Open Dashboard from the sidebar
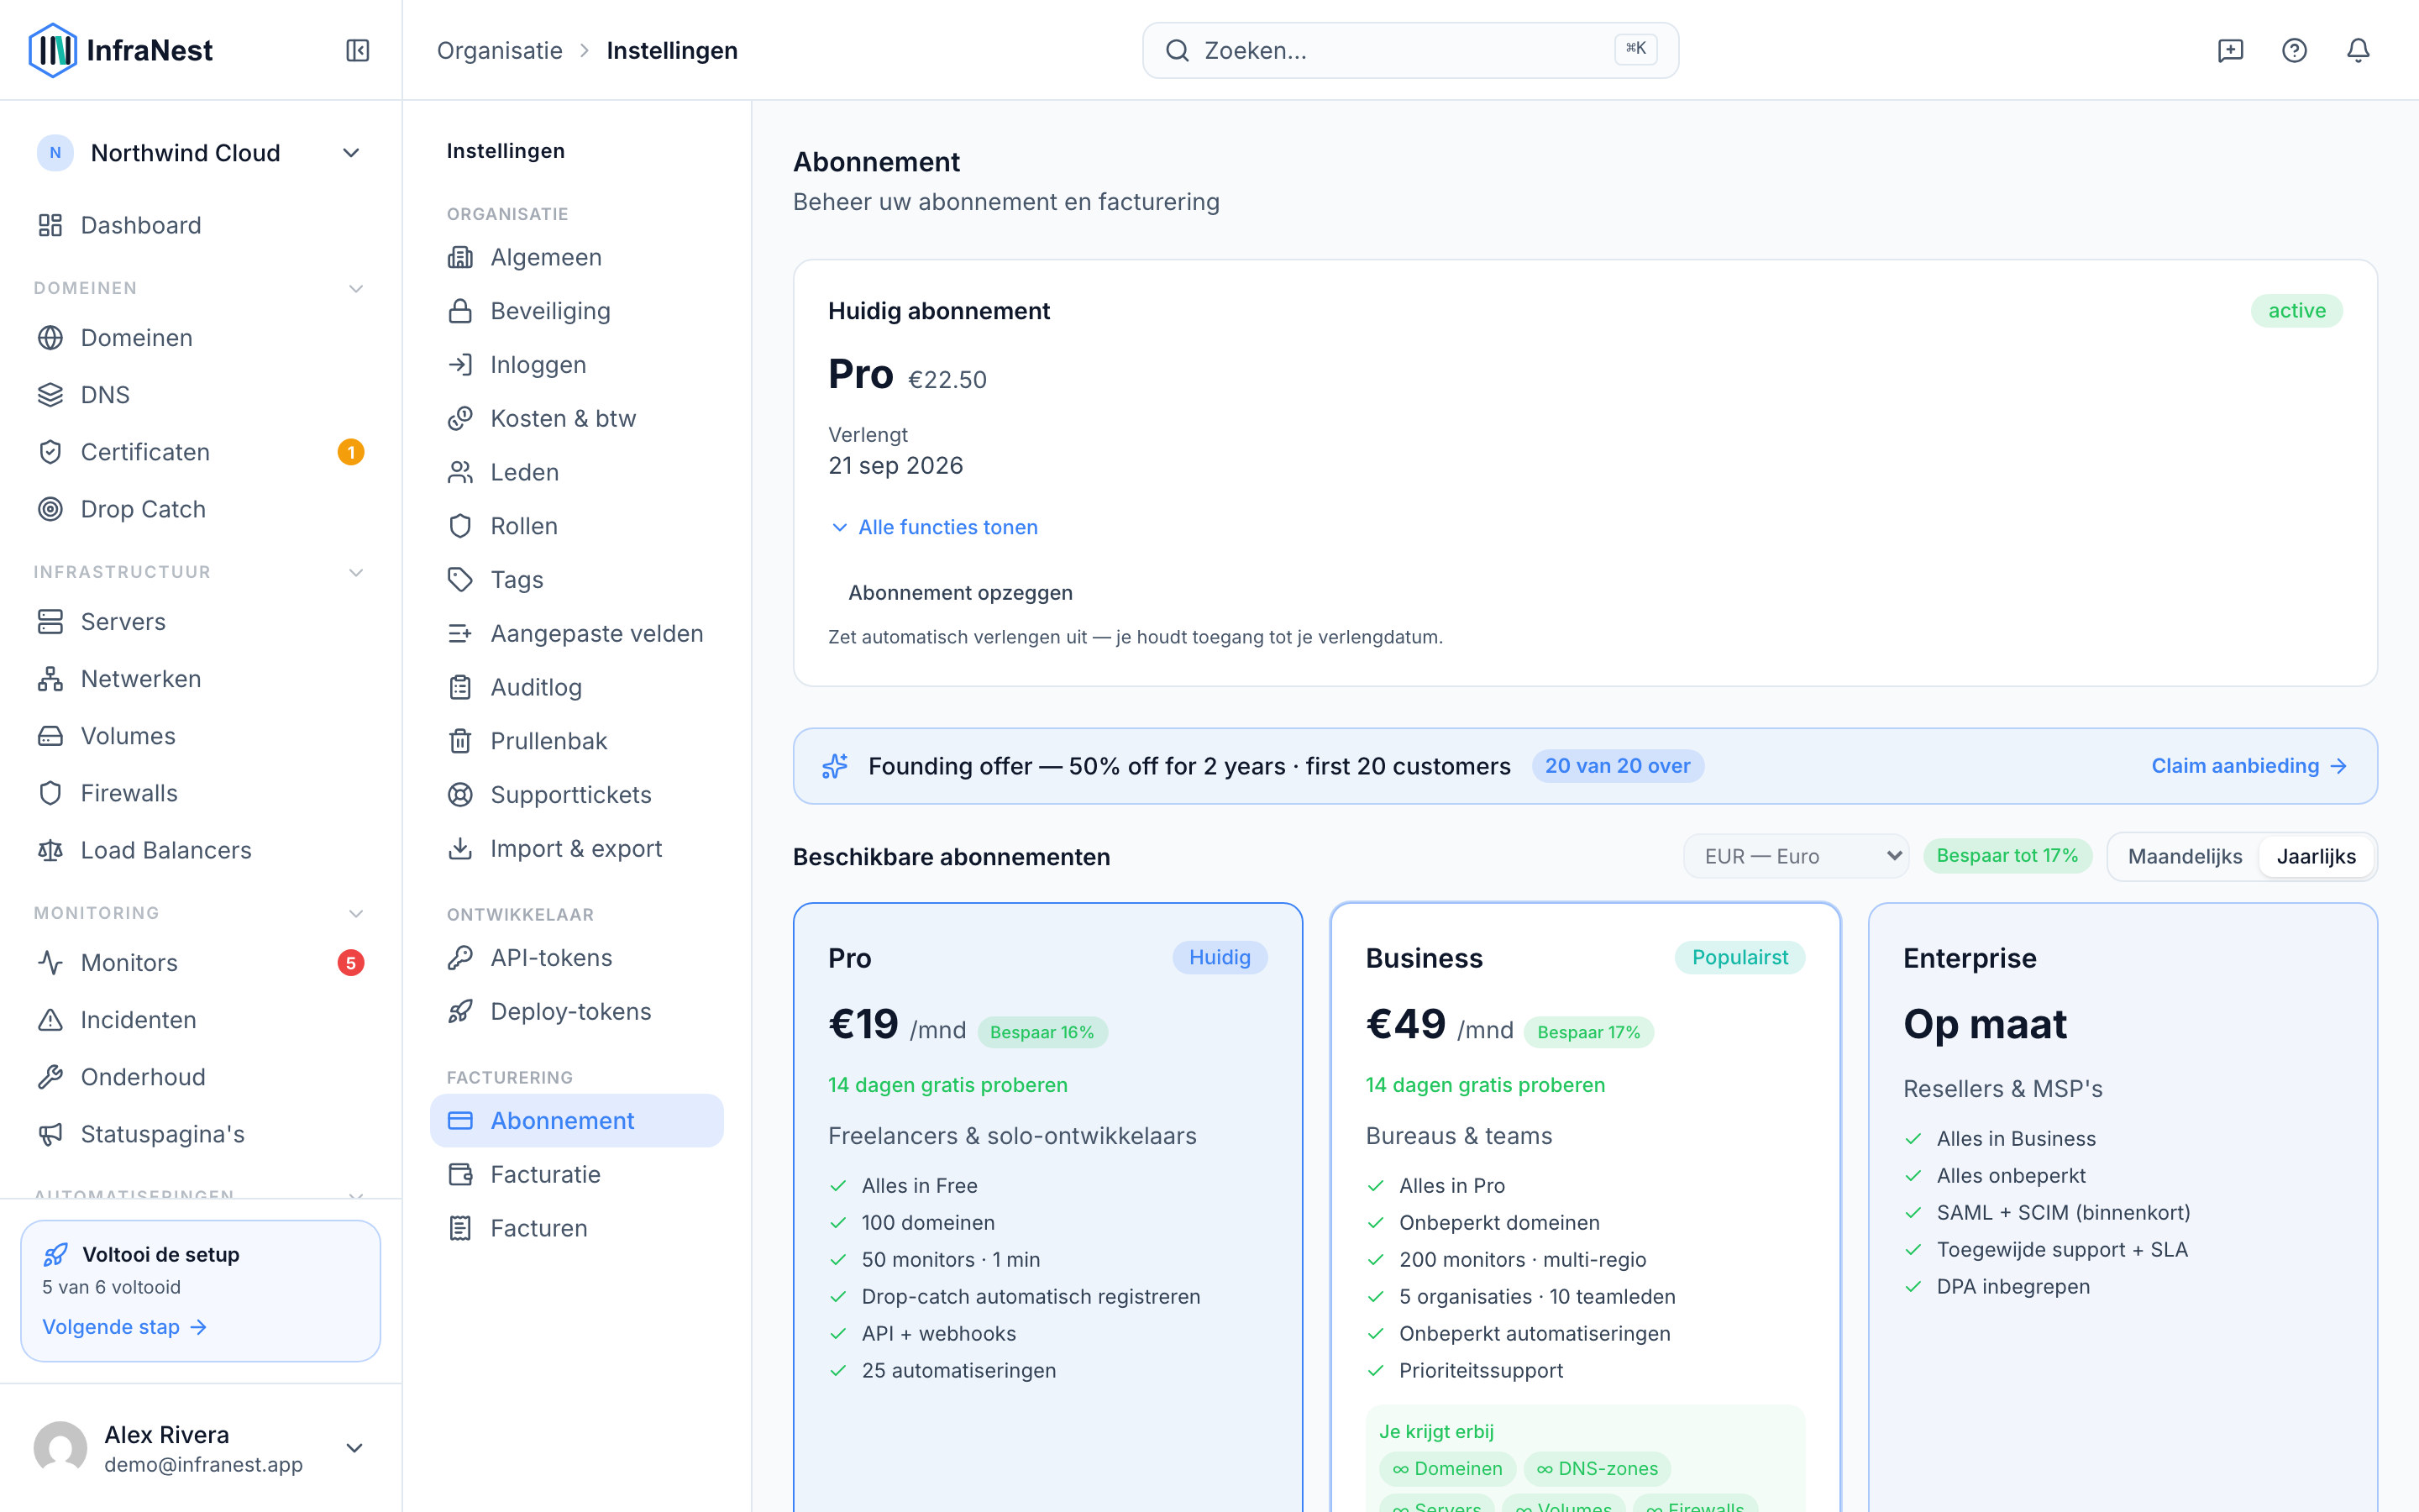This screenshot has height=1512, width=2419. tap(200, 225)
